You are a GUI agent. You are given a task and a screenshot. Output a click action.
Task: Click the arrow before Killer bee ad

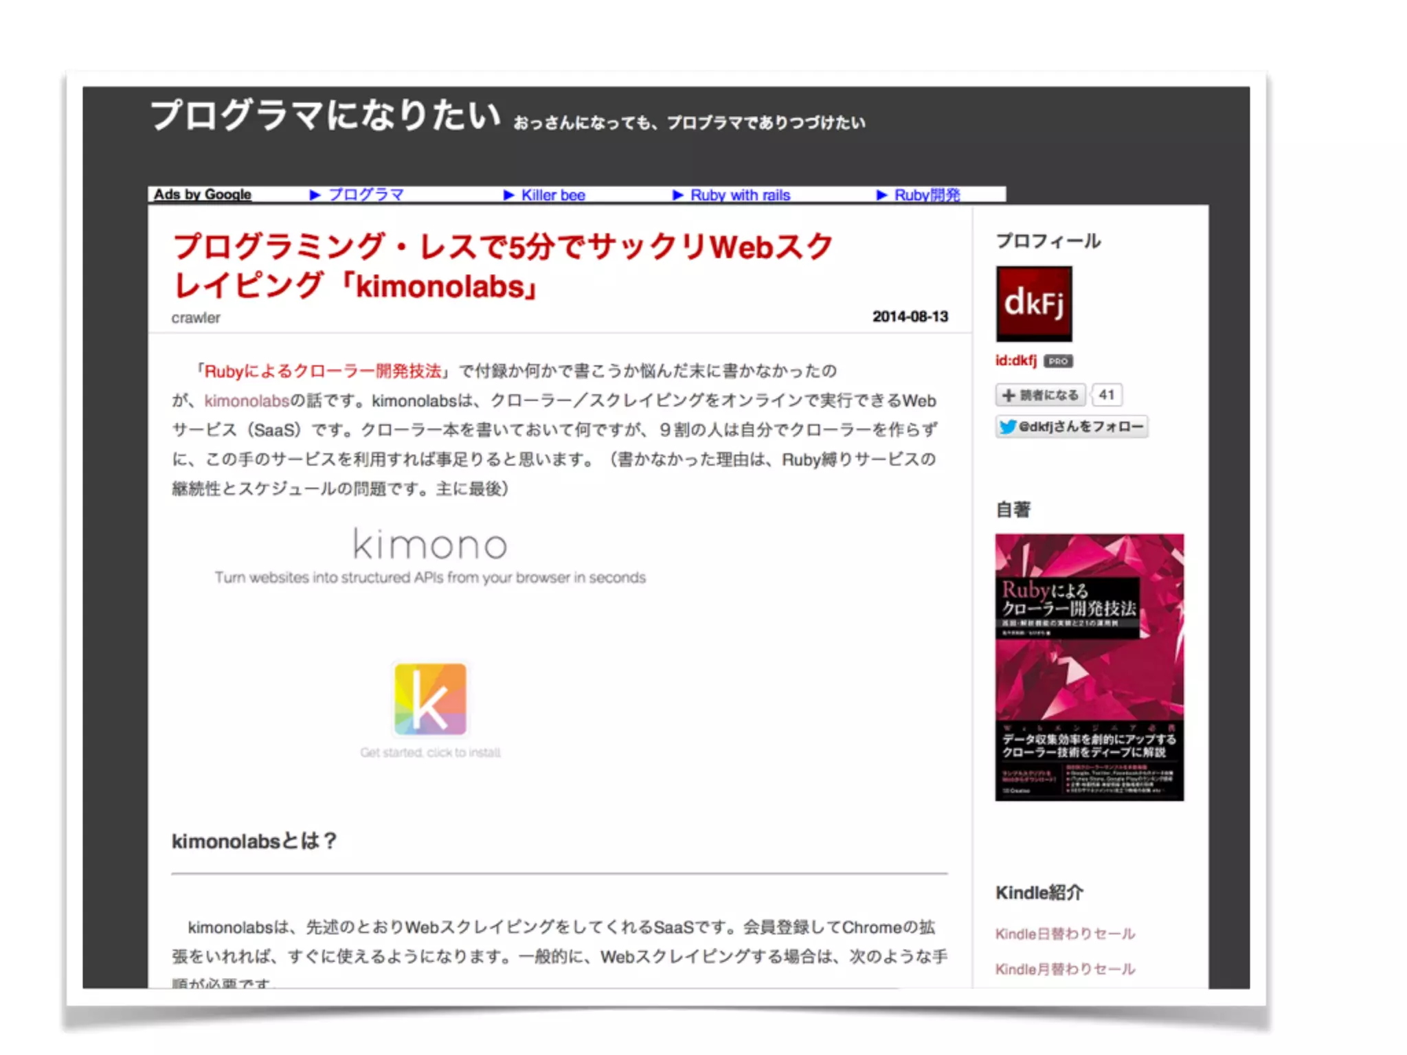pos(508,195)
